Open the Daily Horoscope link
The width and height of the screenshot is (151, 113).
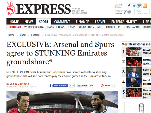point(142,12)
